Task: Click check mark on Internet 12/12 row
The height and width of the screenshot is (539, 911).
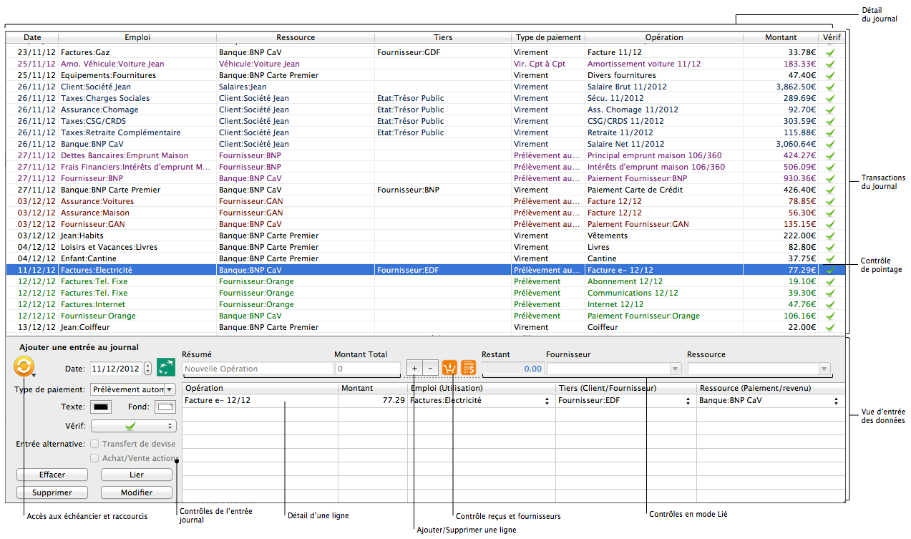Action: click(831, 304)
